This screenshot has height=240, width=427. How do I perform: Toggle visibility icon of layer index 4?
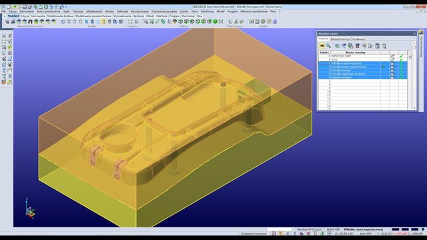(x=392, y=71)
